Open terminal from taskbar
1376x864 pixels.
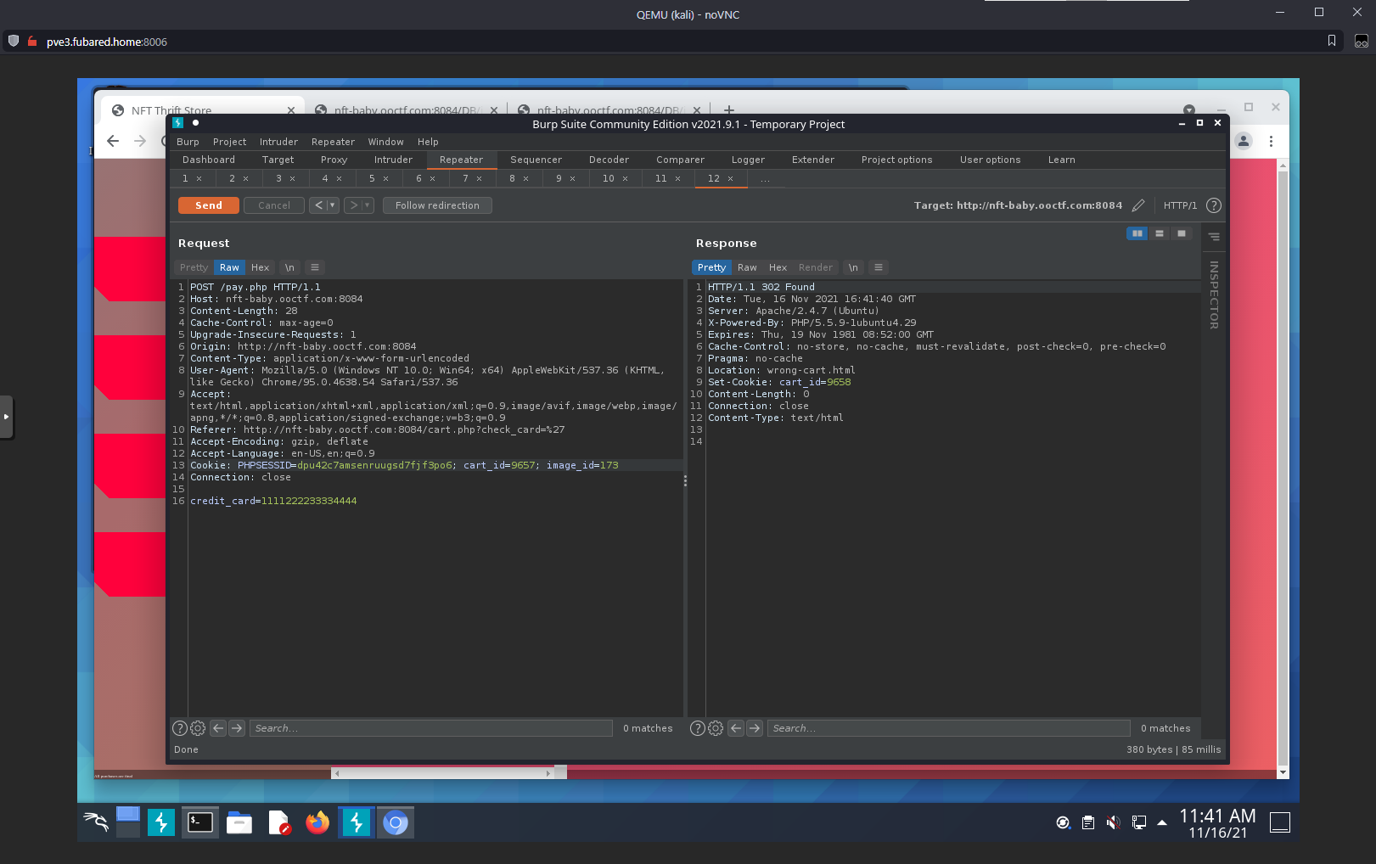click(200, 822)
